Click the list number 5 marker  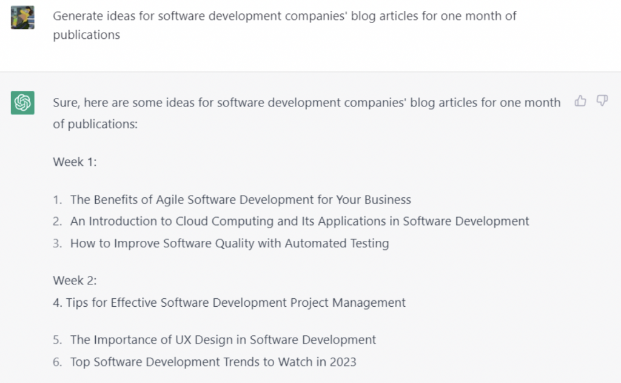tap(58, 339)
